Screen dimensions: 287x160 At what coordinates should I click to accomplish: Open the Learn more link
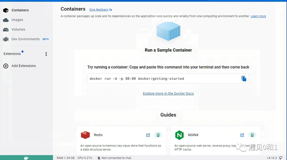pyautogui.click(x=258, y=16)
